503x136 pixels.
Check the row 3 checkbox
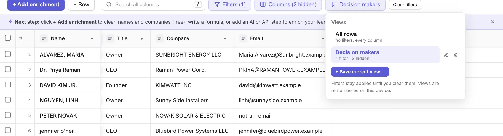[x=8, y=85]
